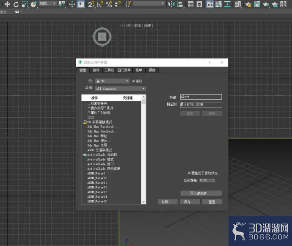Viewport: 292px width, 246px height.
Task: Toggle the Ribbon icon
Action: pos(209,4)
